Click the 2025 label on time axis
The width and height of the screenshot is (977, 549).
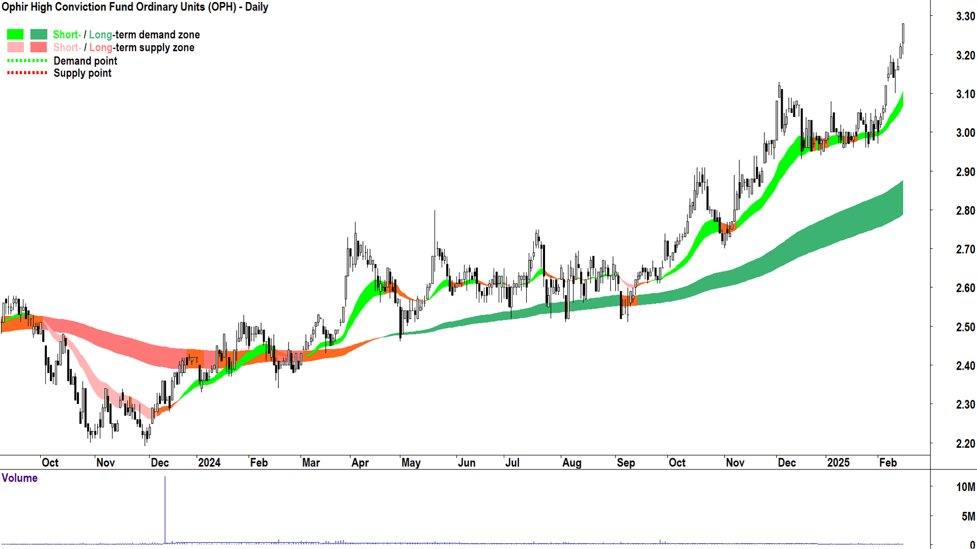point(838,463)
